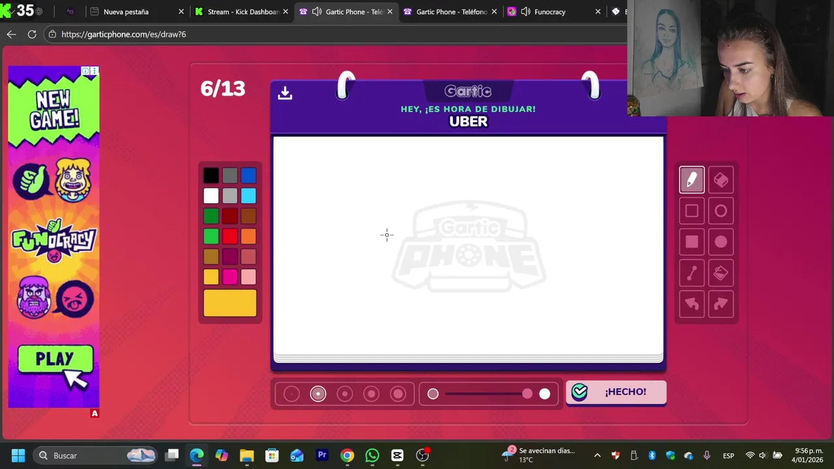This screenshot has height=469, width=834.
Task: Redo the last undone stroke
Action: [721, 304]
